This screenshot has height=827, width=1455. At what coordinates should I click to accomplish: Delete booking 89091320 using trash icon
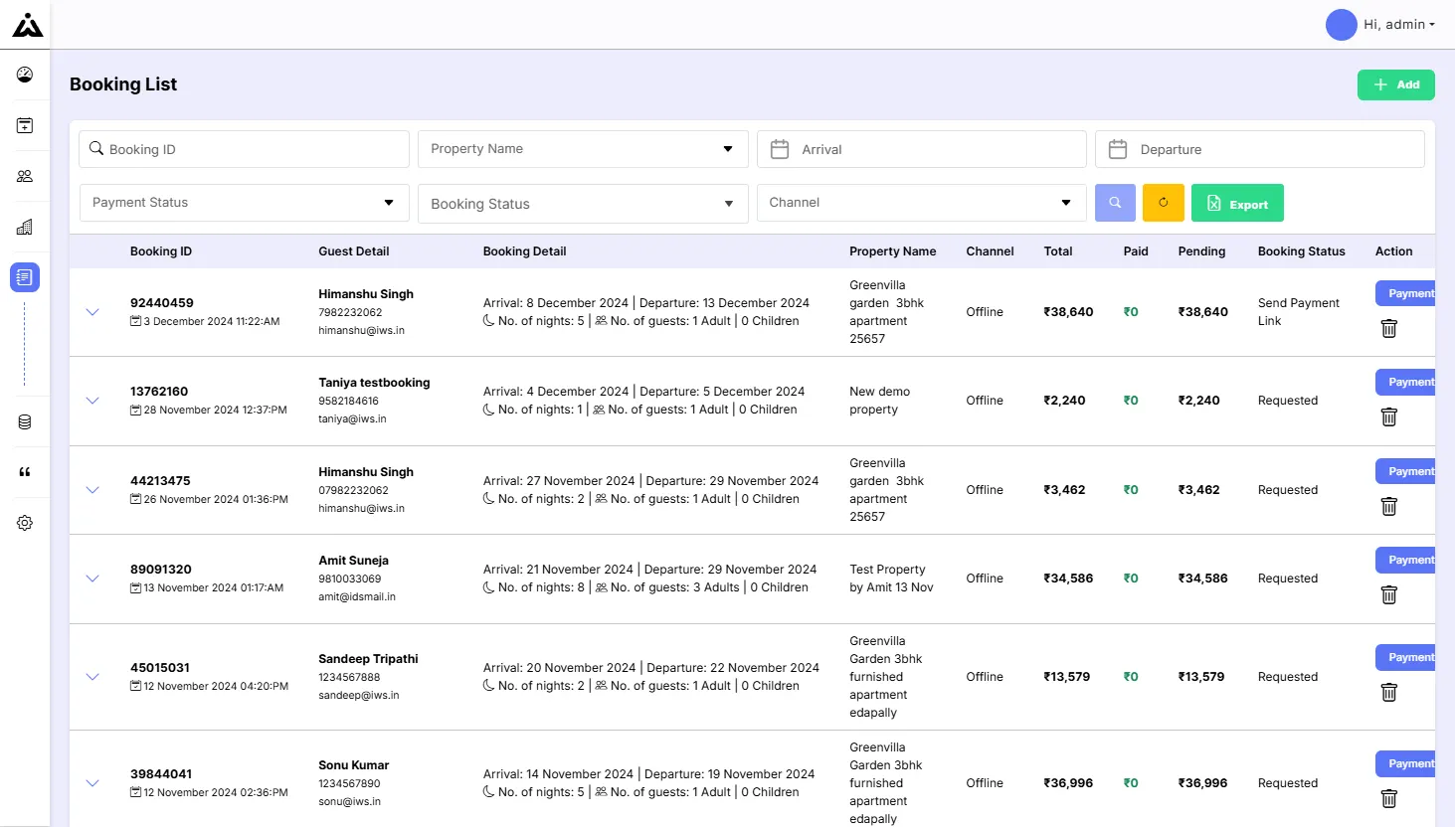(1389, 594)
